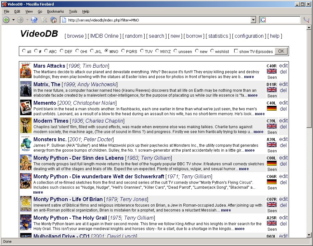Open the Monsters Inc. cover thumbnail

click(x=26, y=144)
